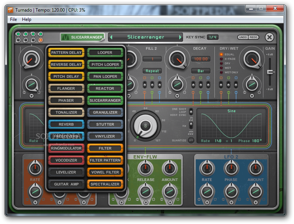The height and width of the screenshot is (224, 294).
Task: Open SLICEARRANGER effect selector in header
Action: pyautogui.click(x=83, y=37)
